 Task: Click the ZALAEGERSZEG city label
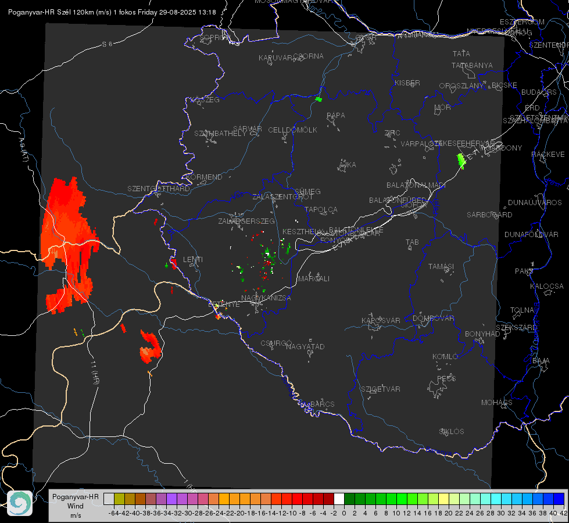[x=246, y=221]
